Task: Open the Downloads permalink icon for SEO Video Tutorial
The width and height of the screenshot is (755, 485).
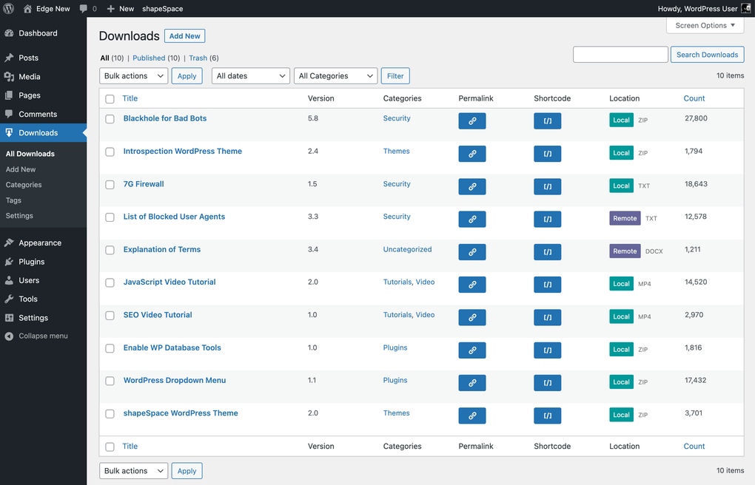Action: point(472,317)
